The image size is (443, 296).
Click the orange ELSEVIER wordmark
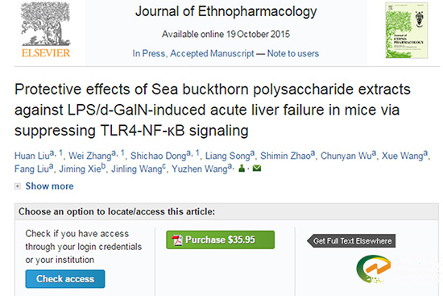(46, 53)
